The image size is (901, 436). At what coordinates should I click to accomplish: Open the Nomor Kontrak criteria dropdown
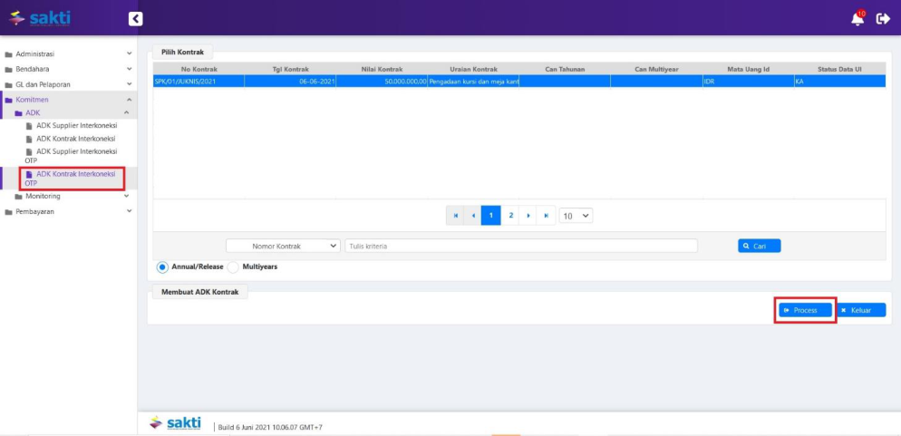pyautogui.click(x=283, y=246)
